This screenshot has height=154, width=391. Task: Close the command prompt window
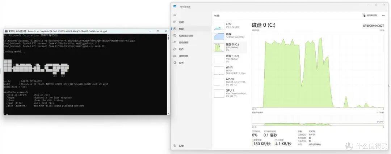(165, 31)
